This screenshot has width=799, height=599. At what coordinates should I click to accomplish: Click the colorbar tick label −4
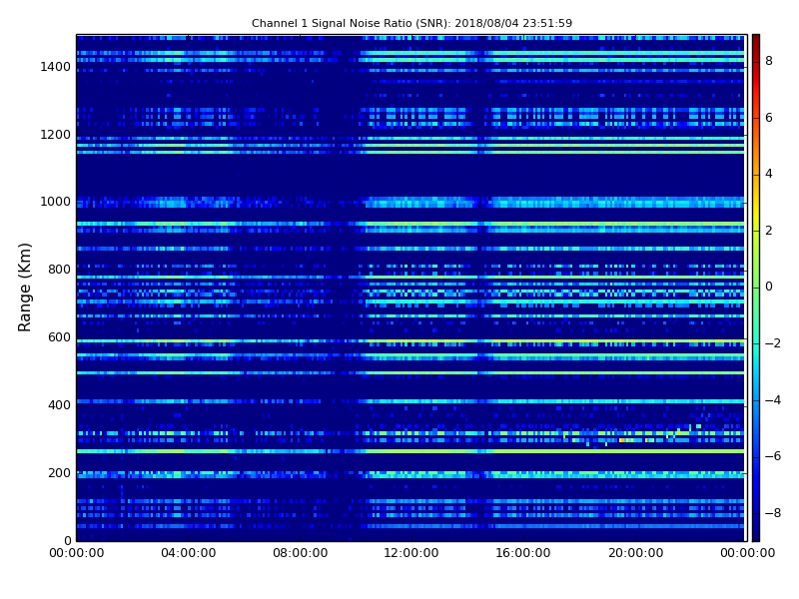pyautogui.click(x=773, y=400)
